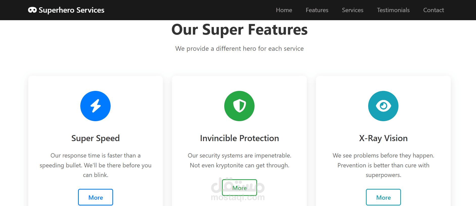Go to Features in navigation bar
The height and width of the screenshot is (206, 476).
point(317,10)
